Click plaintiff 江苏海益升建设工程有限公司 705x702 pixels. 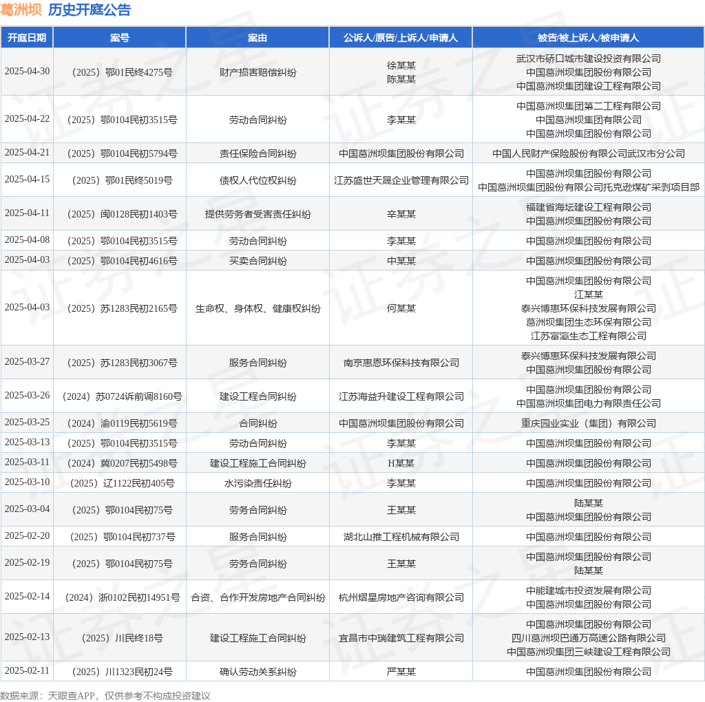pyautogui.click(x=401, y=396)
